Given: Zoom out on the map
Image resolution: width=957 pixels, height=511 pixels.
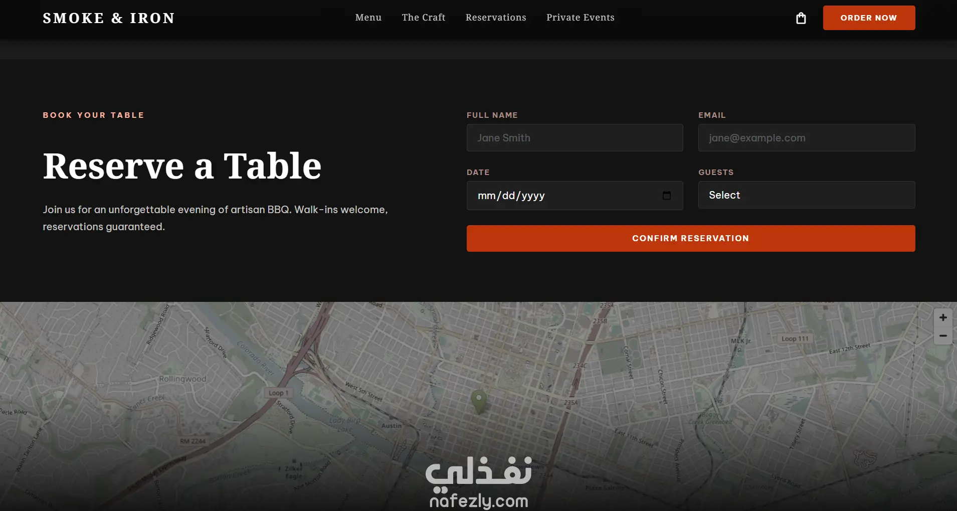Looking at the screenshot, I should 943,335.
